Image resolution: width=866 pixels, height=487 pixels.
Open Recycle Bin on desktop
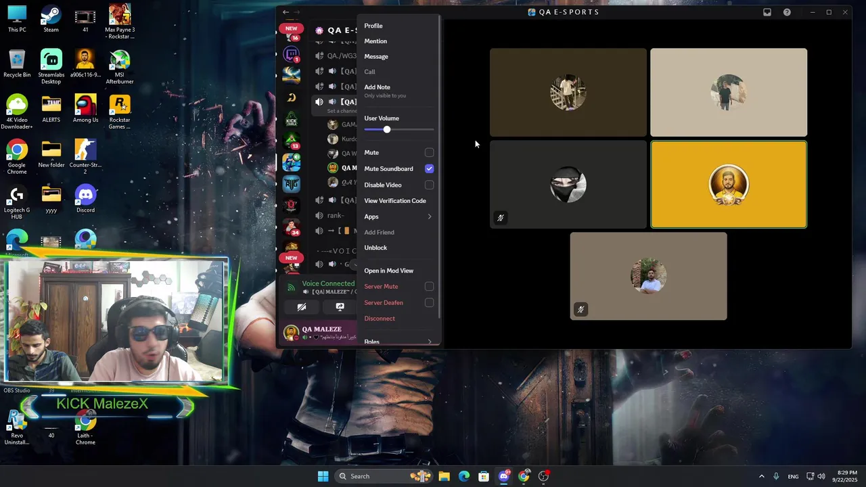17,64
